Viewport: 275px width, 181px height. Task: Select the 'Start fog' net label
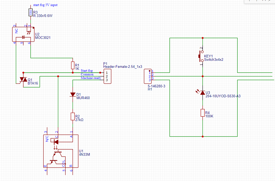(87, 70)
